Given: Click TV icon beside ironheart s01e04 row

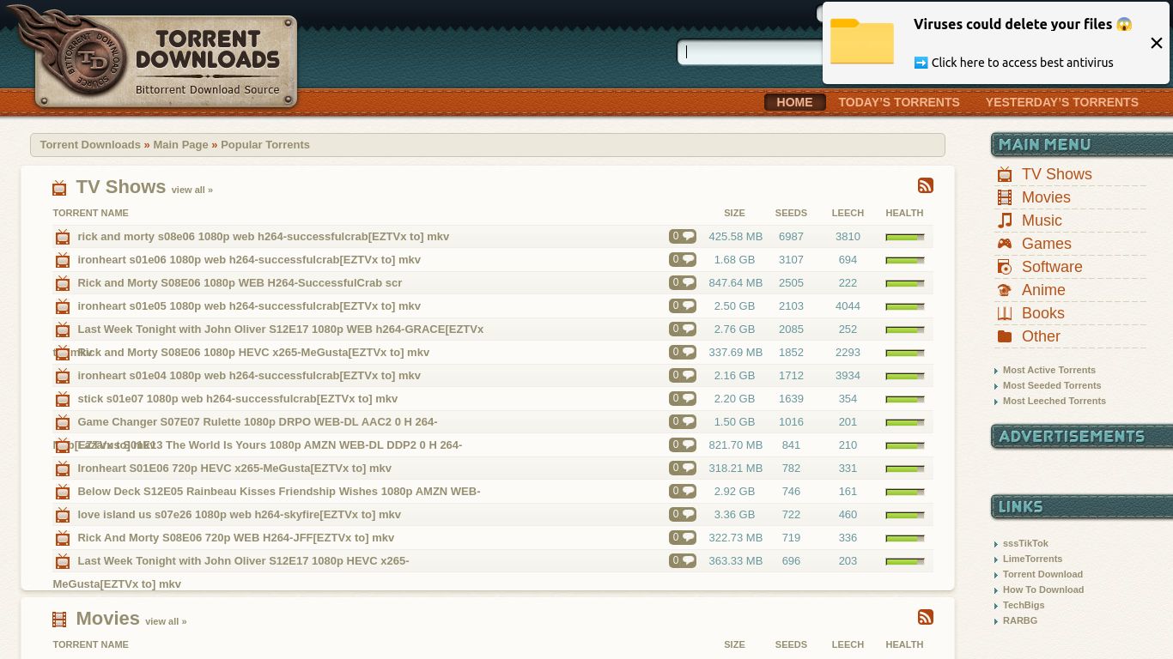Looking at the screenshot, I should [63, 377].
